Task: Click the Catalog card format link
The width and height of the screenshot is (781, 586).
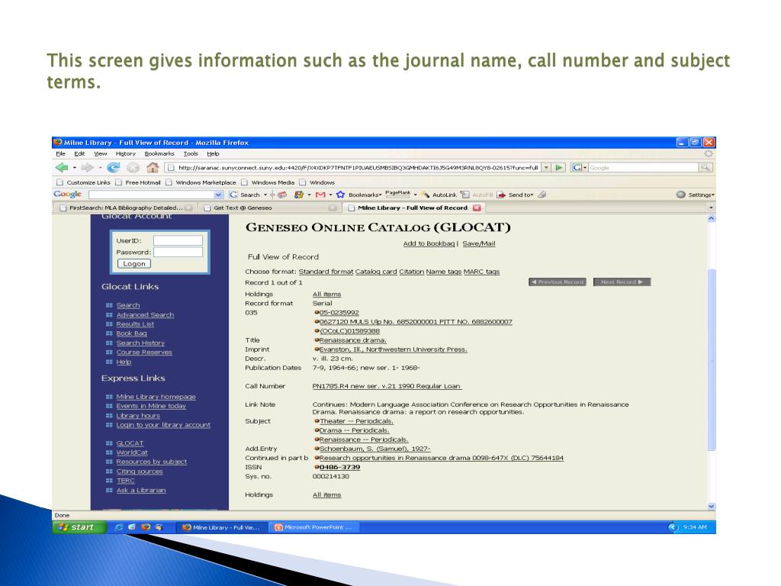Action: click(x=376, y=272)
